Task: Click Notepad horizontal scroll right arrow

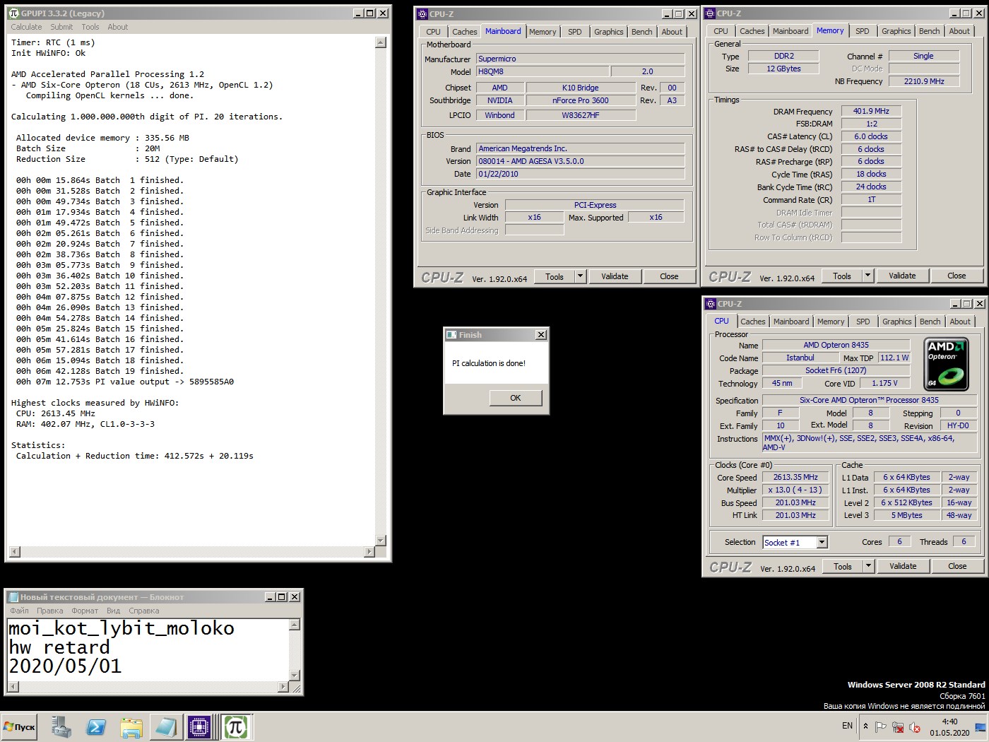Action: tap(283, 686)
